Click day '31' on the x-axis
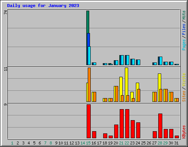188x147 pixels. [x=176, y=143]
